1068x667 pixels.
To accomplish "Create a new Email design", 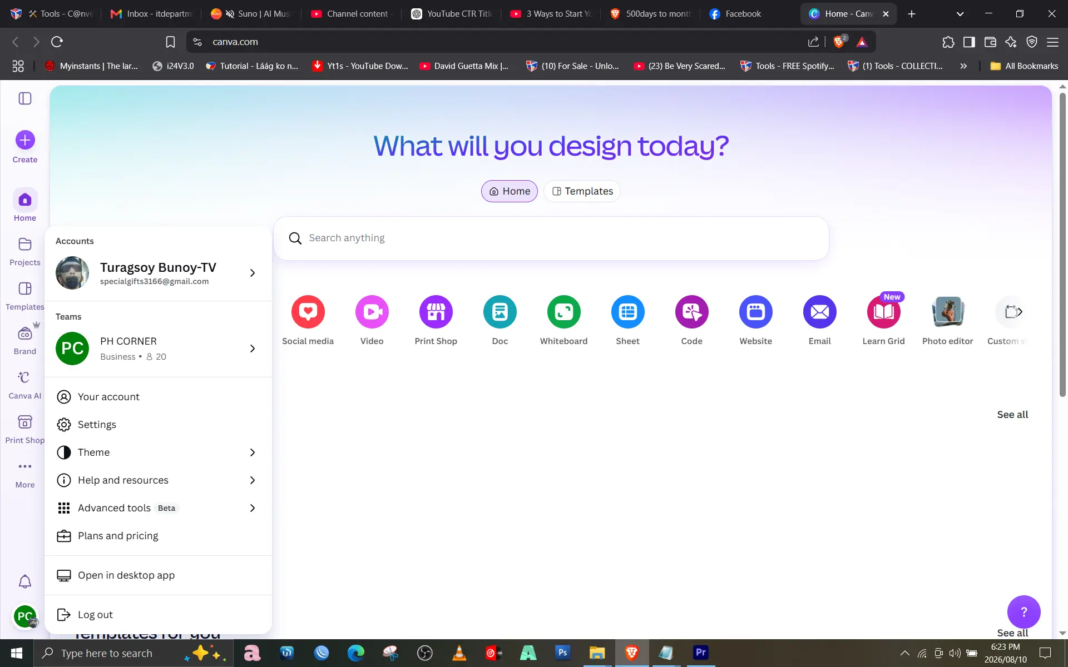I will (x=820, y=320).
